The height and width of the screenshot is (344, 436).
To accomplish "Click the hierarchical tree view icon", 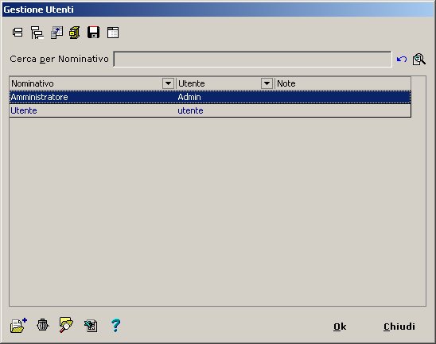I will tap(37, 33).
